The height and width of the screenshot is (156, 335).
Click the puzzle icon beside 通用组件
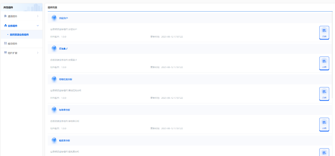5,16
